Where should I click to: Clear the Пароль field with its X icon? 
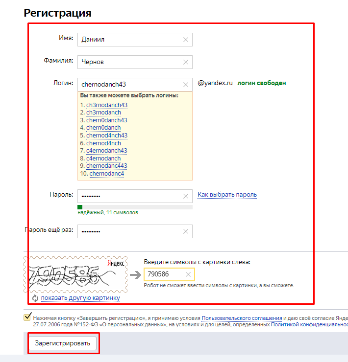186,196
